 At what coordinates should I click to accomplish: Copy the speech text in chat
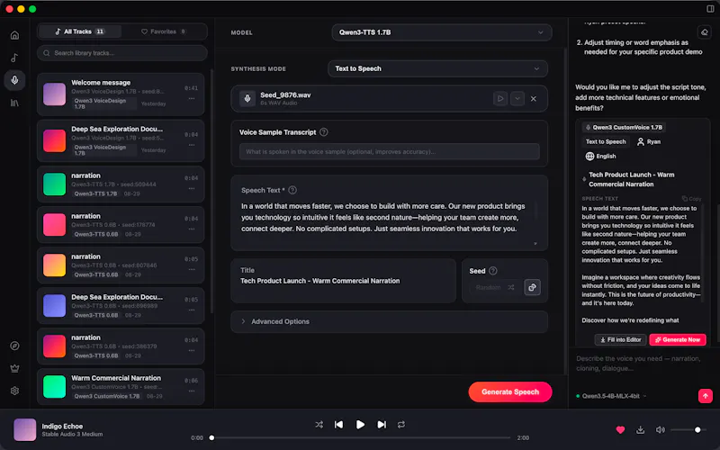[691, 199]
